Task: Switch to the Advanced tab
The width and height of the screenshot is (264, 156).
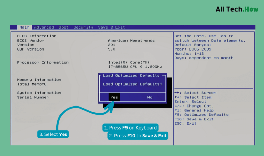Action: [x=44, y=27]
